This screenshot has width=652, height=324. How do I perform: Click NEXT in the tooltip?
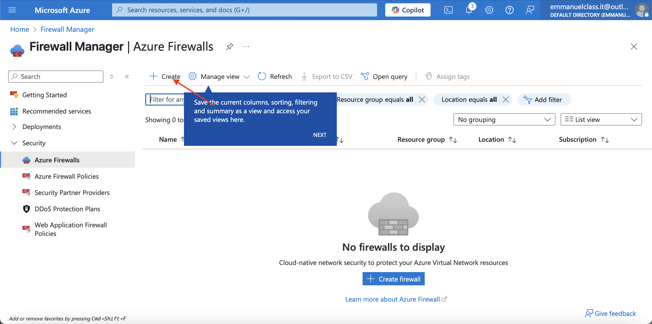320,135
